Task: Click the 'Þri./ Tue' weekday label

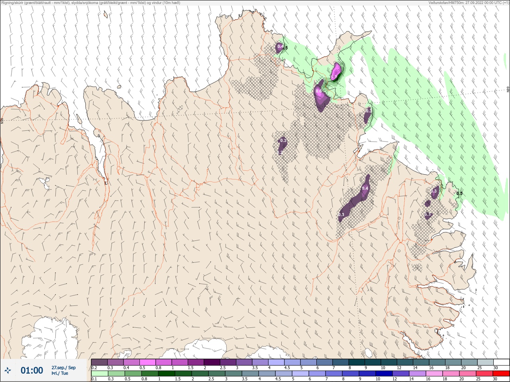Action: [59, 373]
